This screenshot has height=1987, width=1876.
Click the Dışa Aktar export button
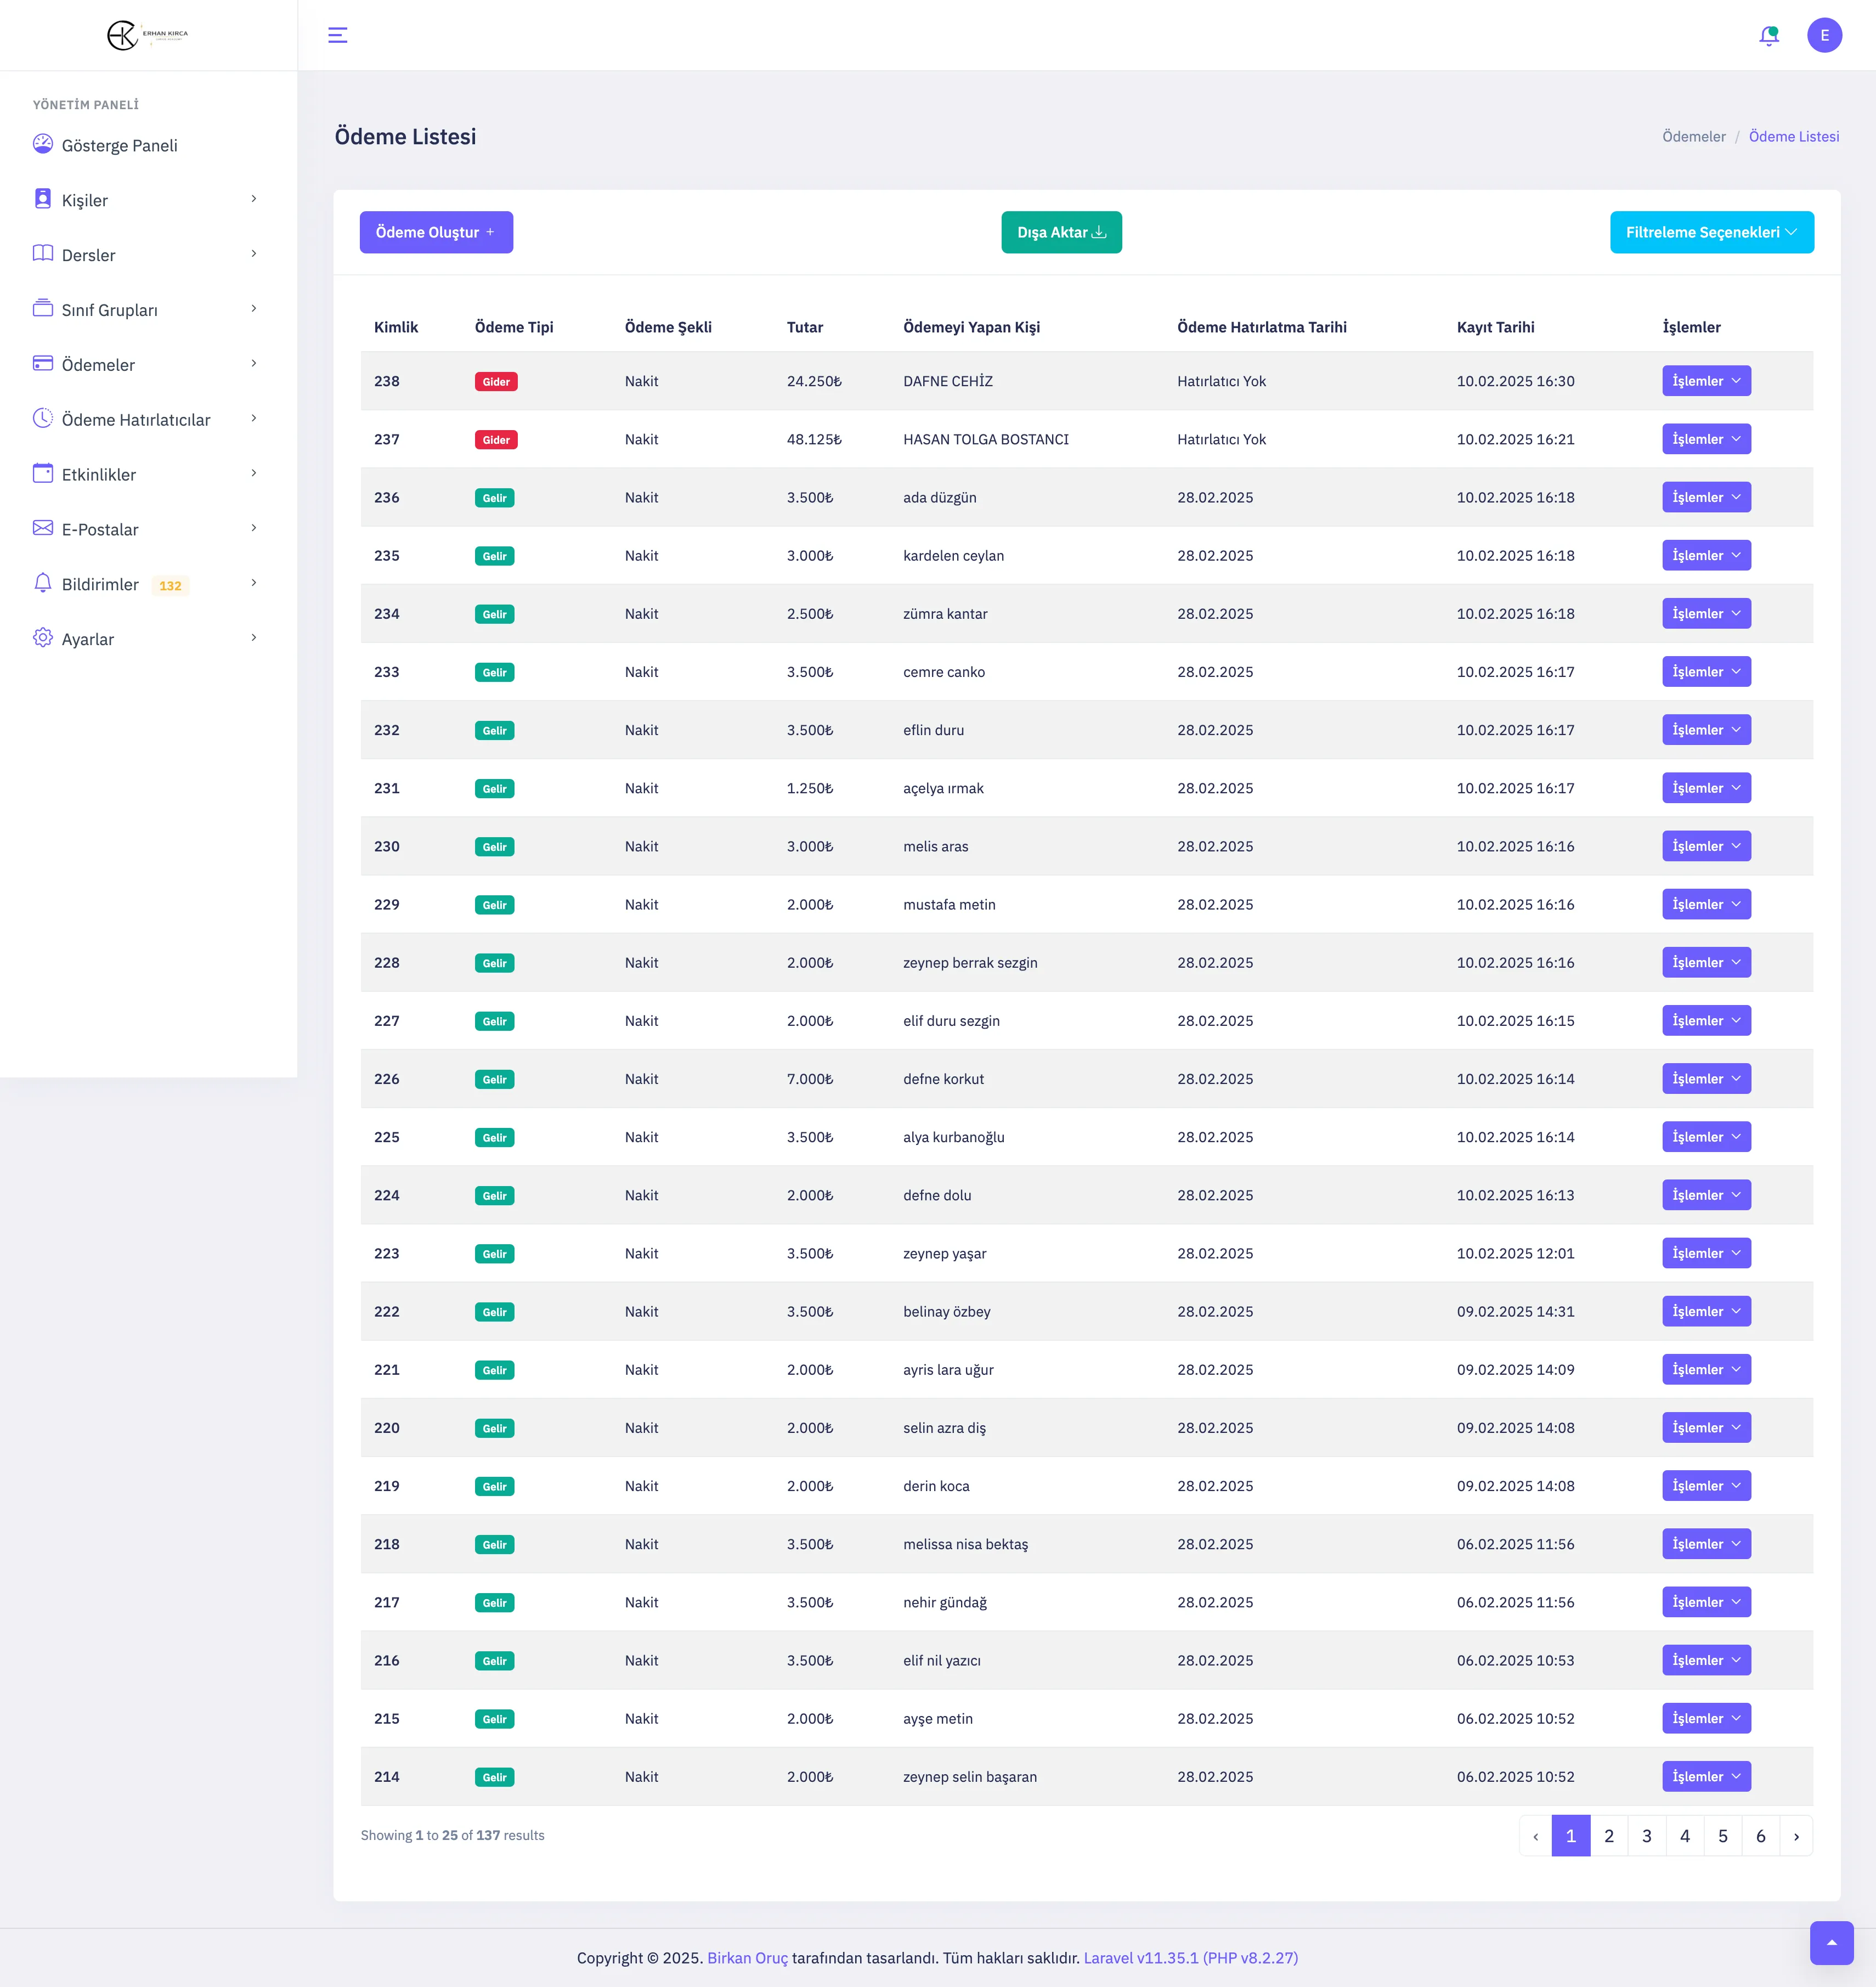[1061, 232]
